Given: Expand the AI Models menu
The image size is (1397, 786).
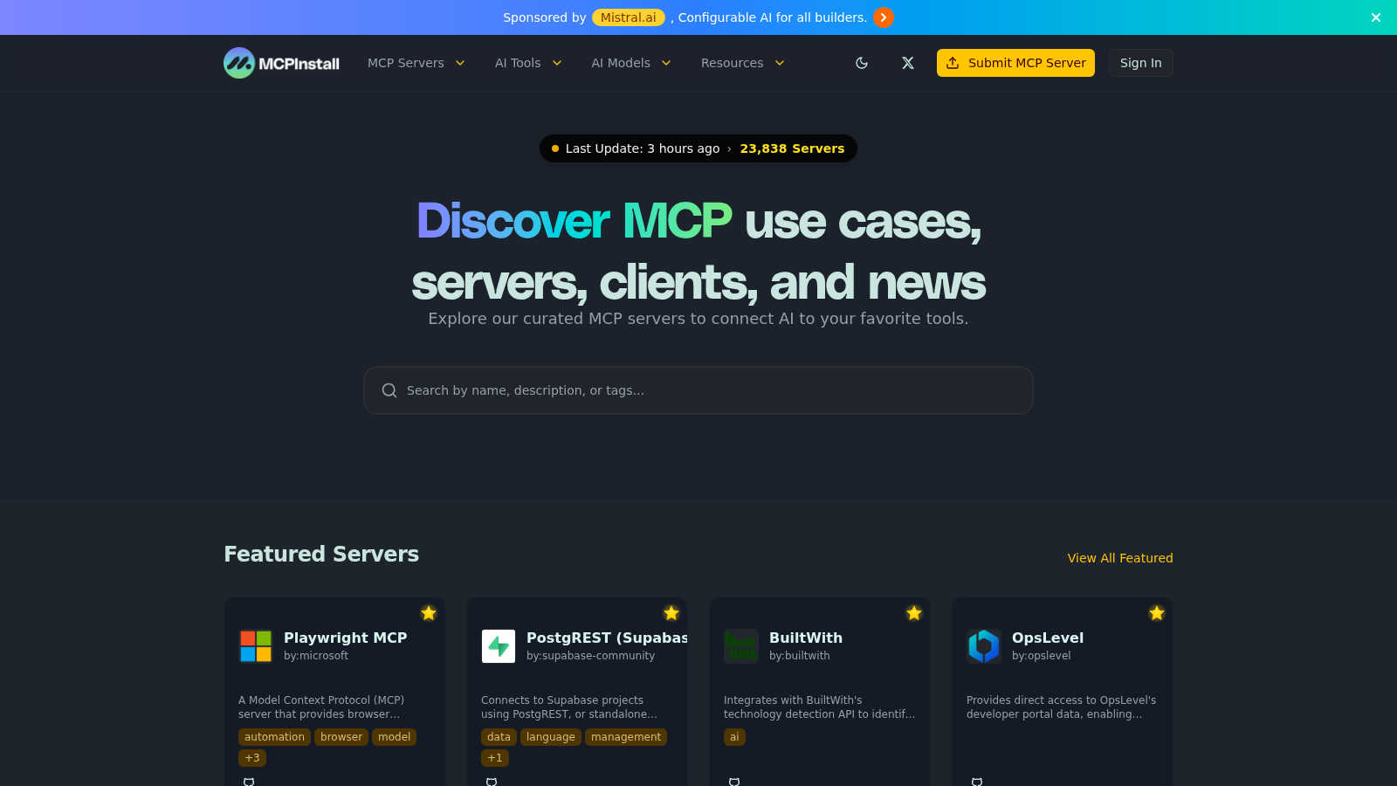Looking at the screenshot, I should [631, 63].
